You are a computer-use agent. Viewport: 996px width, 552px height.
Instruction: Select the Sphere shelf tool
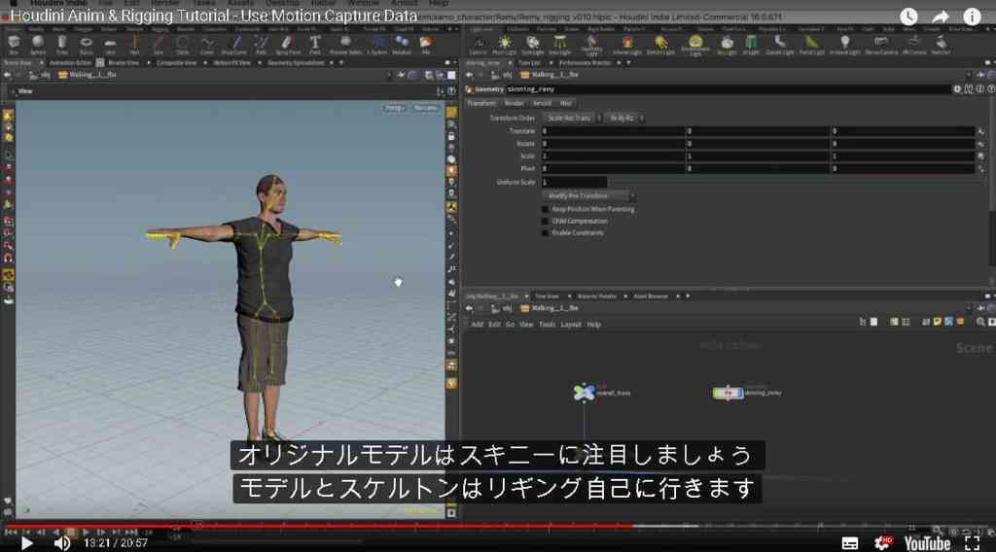click(x=38, y=44)
